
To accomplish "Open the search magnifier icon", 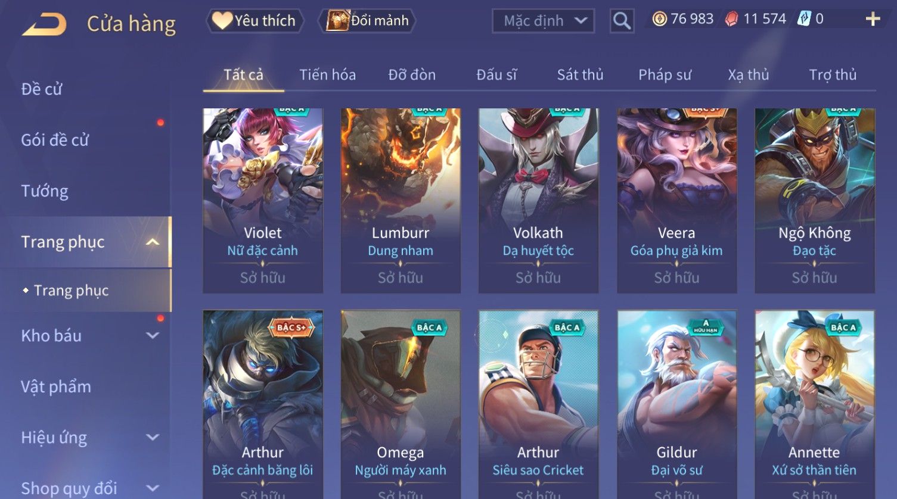I will (622, 21).
